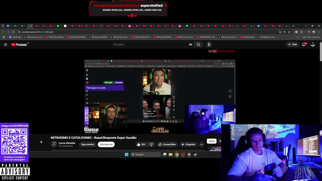Focus the YouTube Pesquisar search field

click(150, 44)
